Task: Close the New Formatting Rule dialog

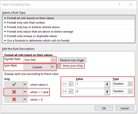Action: pos(131,5)
